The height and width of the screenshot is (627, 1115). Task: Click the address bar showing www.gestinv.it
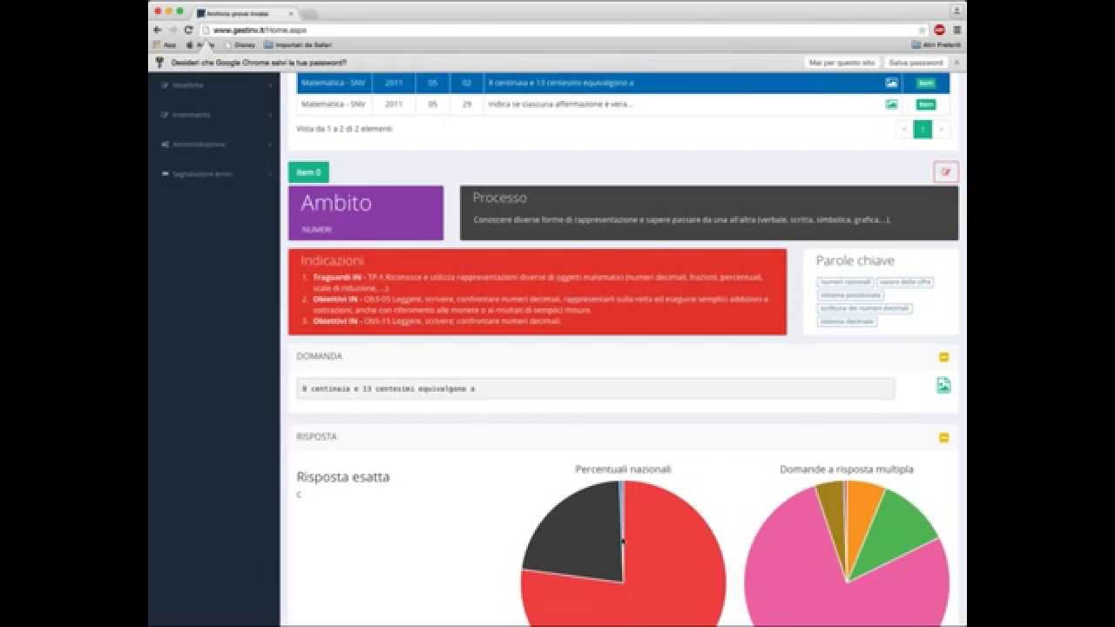(563, 30)
